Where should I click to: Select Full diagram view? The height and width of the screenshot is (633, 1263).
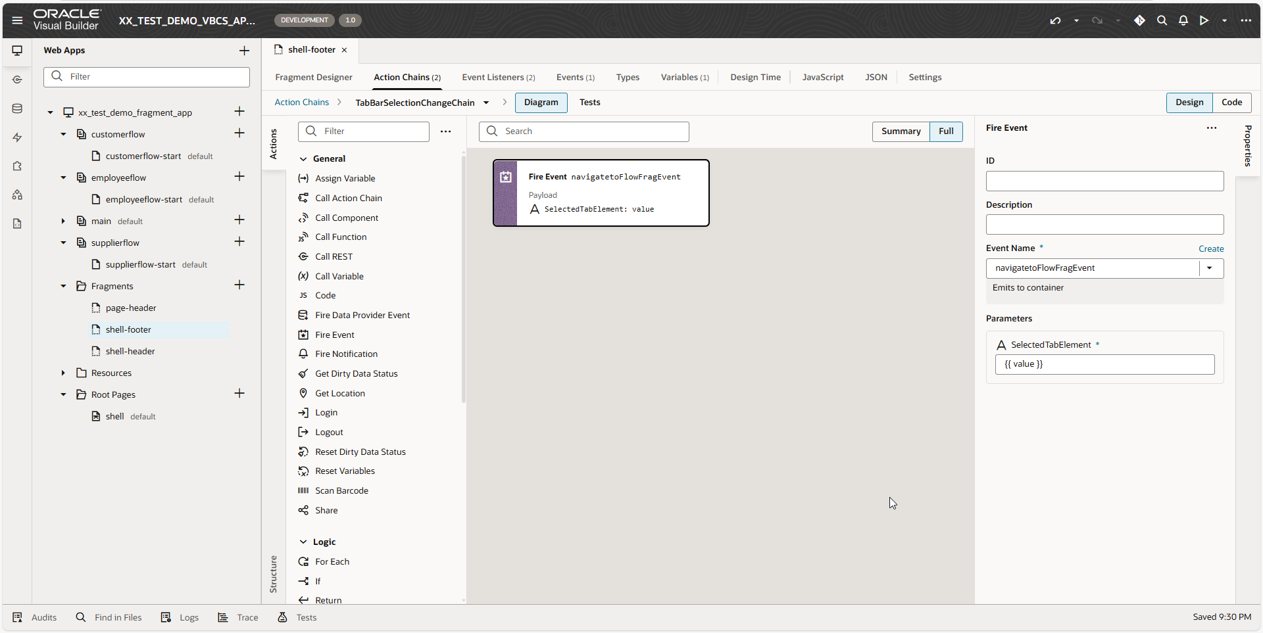[946, 131]
